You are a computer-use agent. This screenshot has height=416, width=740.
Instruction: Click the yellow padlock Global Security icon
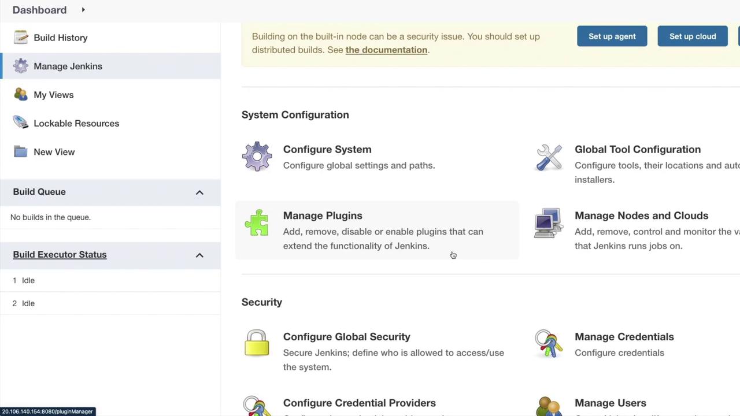click(257, 343)
